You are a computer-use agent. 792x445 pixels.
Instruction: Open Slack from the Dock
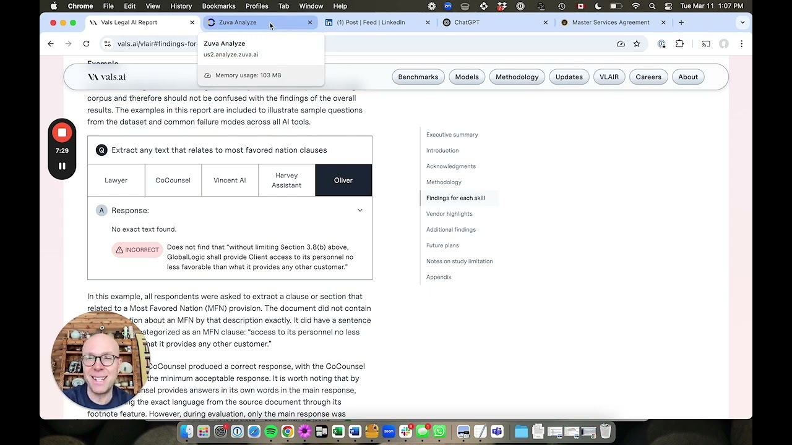tap(405, 431)
